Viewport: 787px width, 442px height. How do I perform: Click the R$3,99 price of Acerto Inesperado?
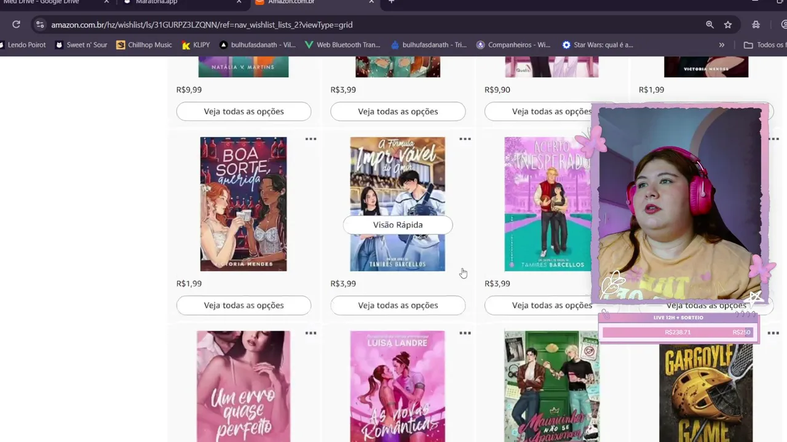(497, 284)
